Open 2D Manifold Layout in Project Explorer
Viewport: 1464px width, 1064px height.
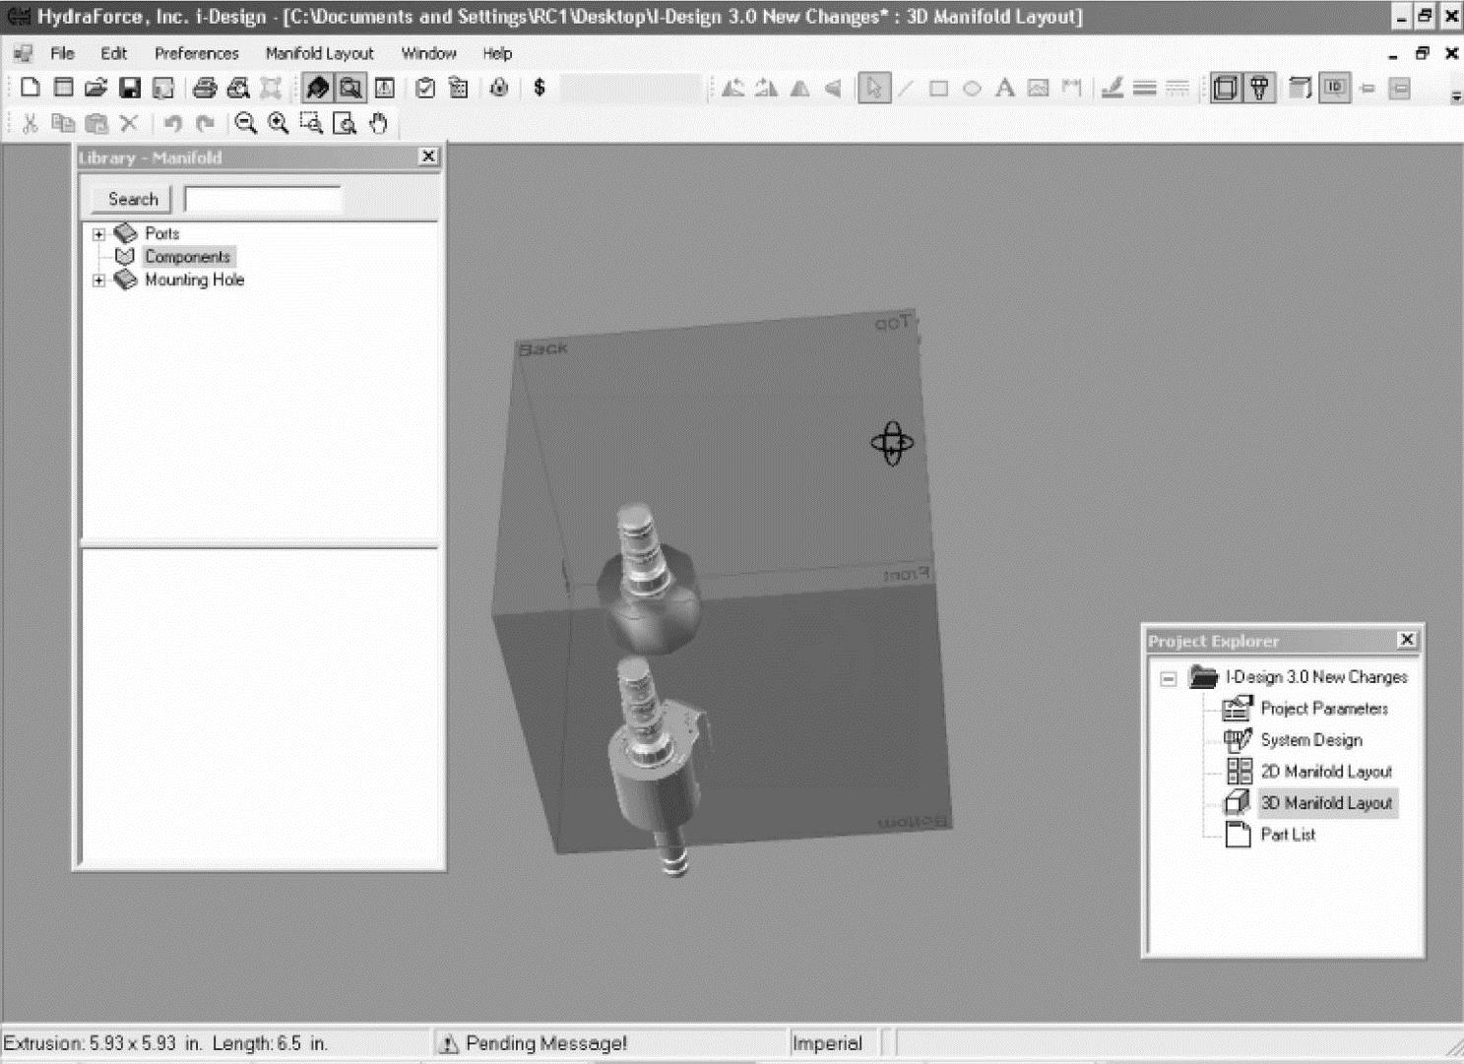(x=1326, y=772)
